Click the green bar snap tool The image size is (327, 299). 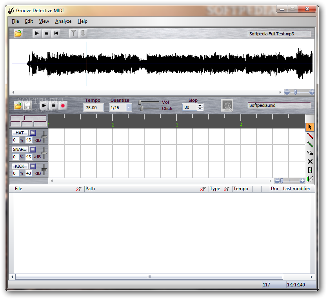(x=310, y=179)
